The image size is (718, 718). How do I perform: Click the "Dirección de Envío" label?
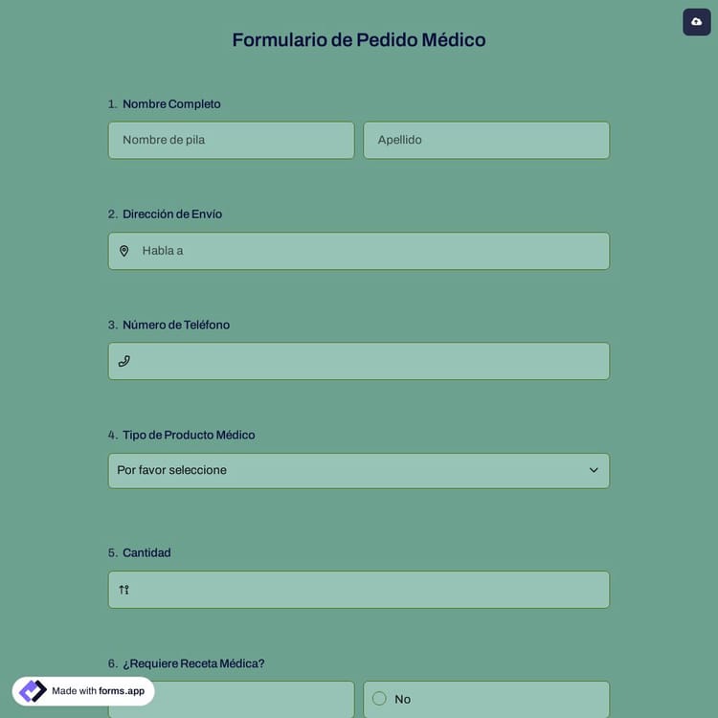[x=172, y=214]
